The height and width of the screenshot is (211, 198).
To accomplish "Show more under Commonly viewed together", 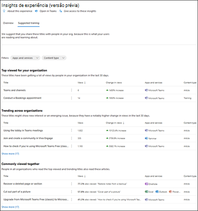I will pyautogui.click(x=10, y=207).
